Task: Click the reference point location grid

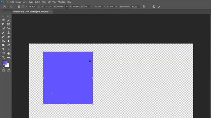Action: tap(23, 7)
